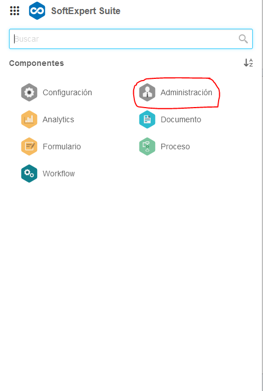Sort components alphabetically with A-Z icon

point(248,63)
